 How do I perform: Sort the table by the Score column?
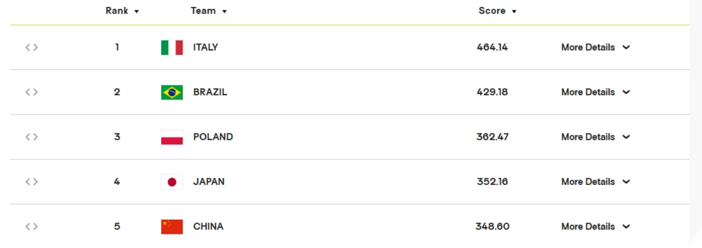[x=498, y=11]
